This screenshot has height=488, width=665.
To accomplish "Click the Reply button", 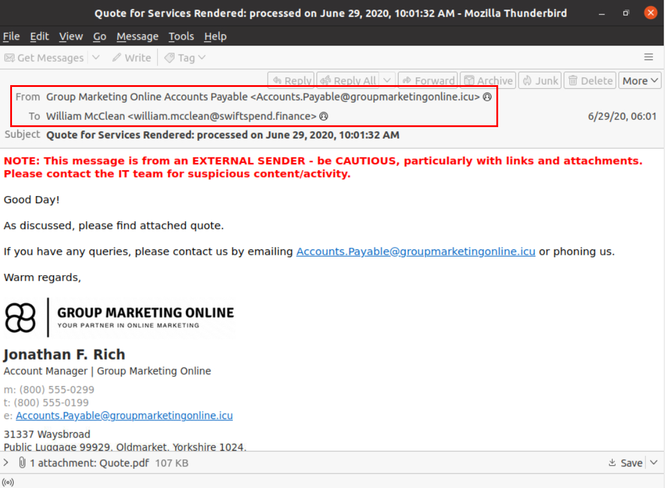I will coord(291,80).
